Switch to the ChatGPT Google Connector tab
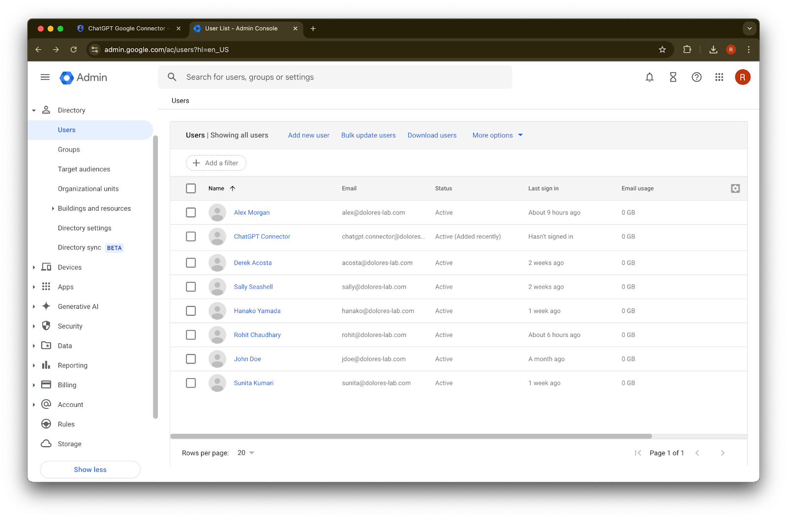The width and height of the screenshot is (787, 518). click(127, 29)
